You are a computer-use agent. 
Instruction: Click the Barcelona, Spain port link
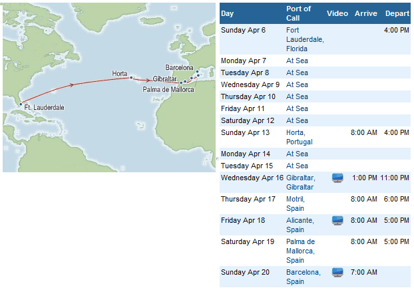pyautogui.click(x=304, y=277)
